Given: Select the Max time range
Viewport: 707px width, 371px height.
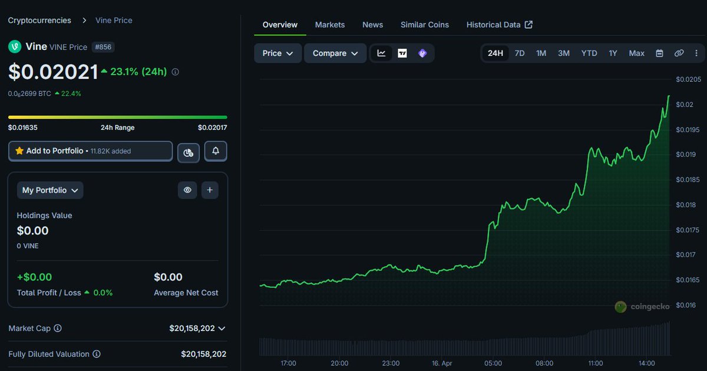Looking at the screenshot, I should [637, 53].
